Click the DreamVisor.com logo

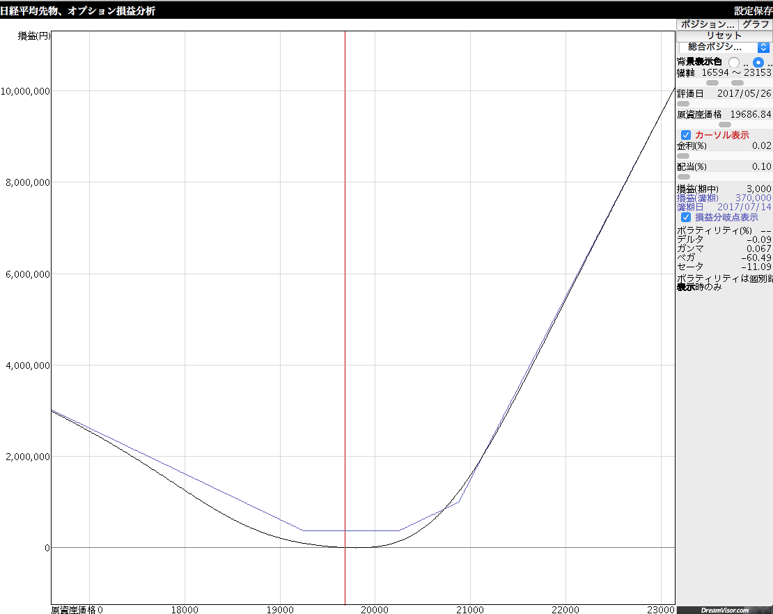pos(724,610)
